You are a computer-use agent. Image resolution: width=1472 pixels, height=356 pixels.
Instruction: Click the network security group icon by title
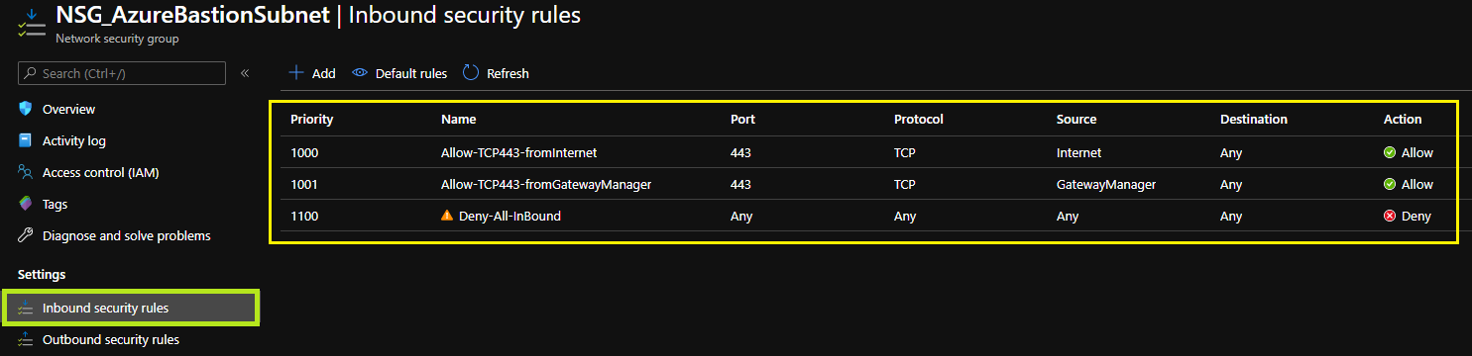pos(32,24)
